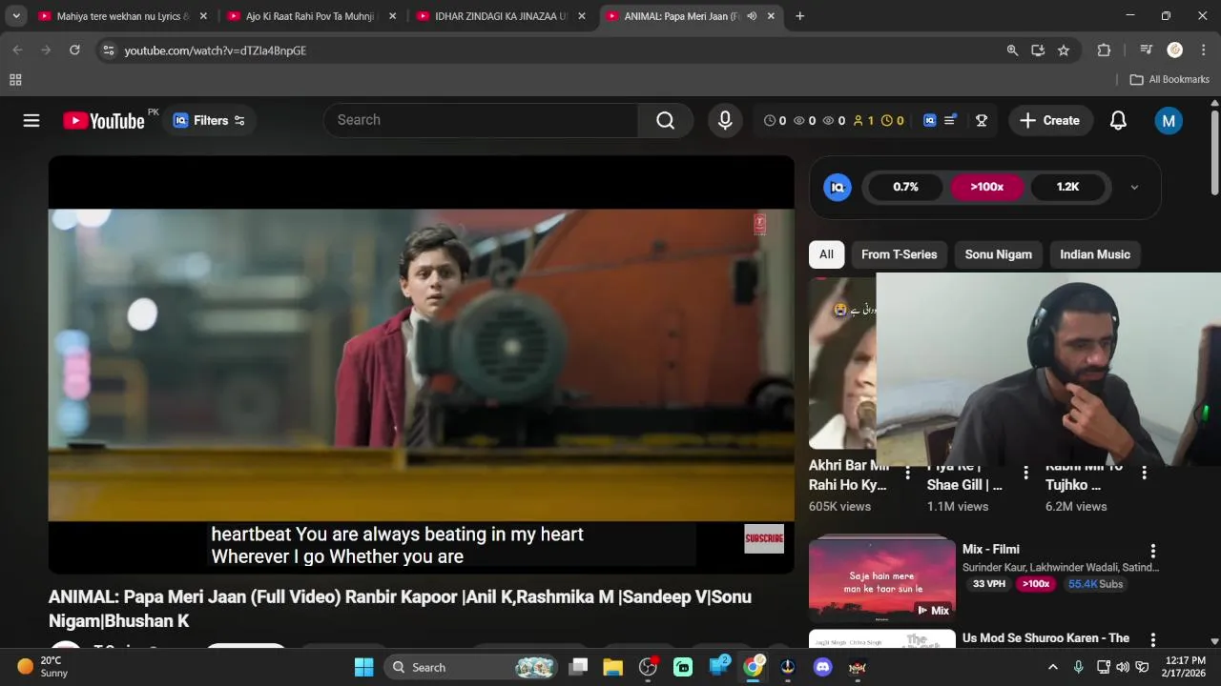The height and width of the screenshot is (686, 1221).
Task: Open the Windows Start menu
Action: 364,667
